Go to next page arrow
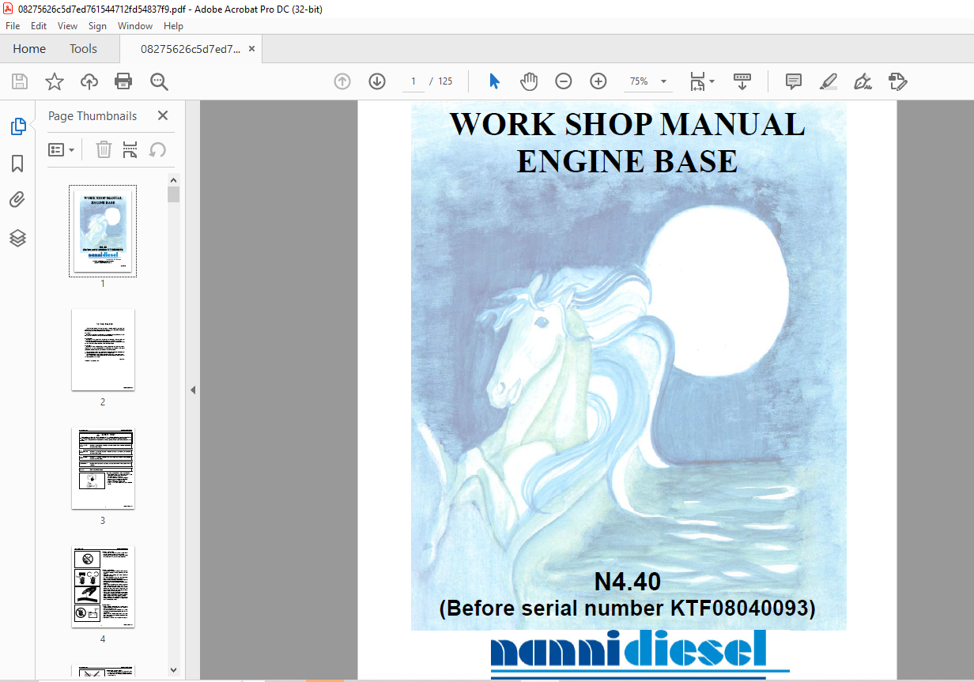Screen dimensions: 974x682 coord(377,81)
